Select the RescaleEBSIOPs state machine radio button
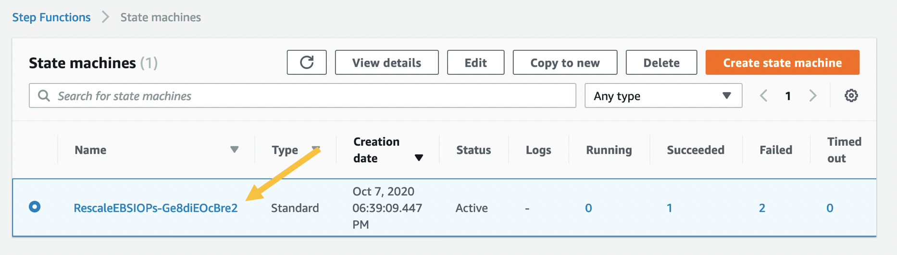Screen dimensions: 897x255 35,207
